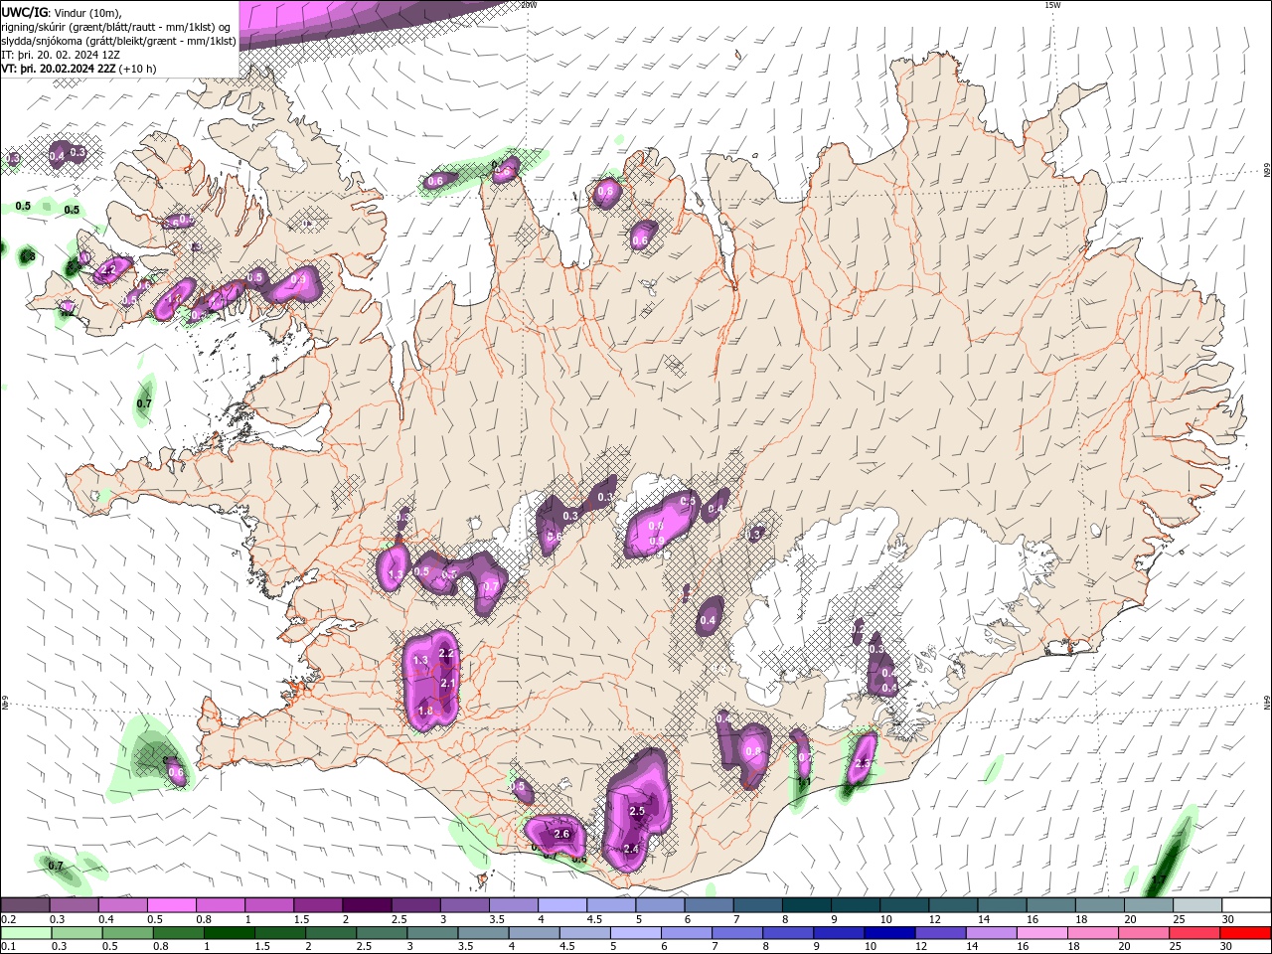
Task: Click the '1.8' snowfall value on the map
Action: click(425, 711)
